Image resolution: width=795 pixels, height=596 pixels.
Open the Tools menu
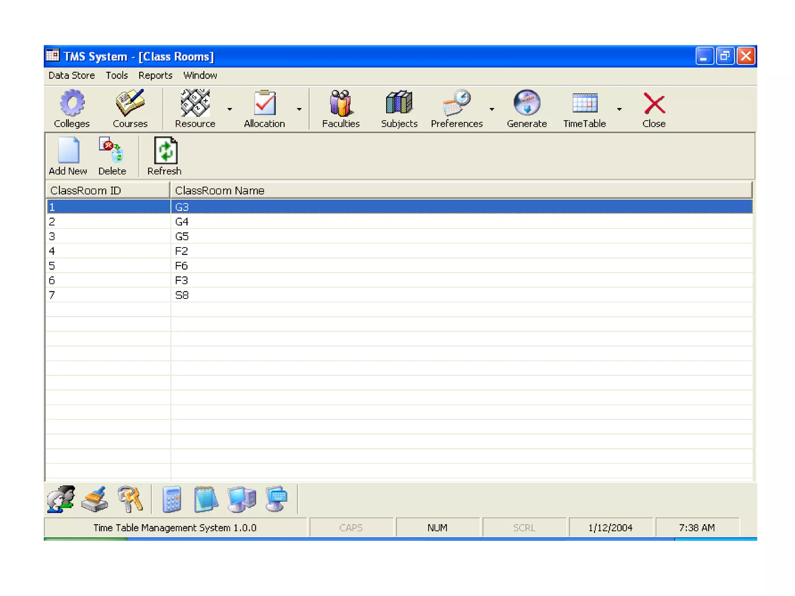coord(117,75)
